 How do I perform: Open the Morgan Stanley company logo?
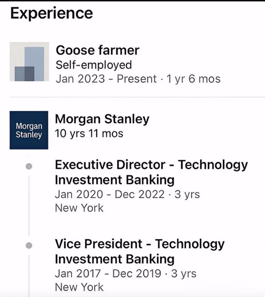pos(29,130)
